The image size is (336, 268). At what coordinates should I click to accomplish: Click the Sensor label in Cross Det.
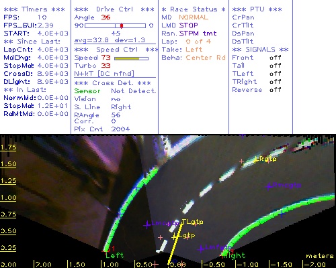(x=87, y=91)
